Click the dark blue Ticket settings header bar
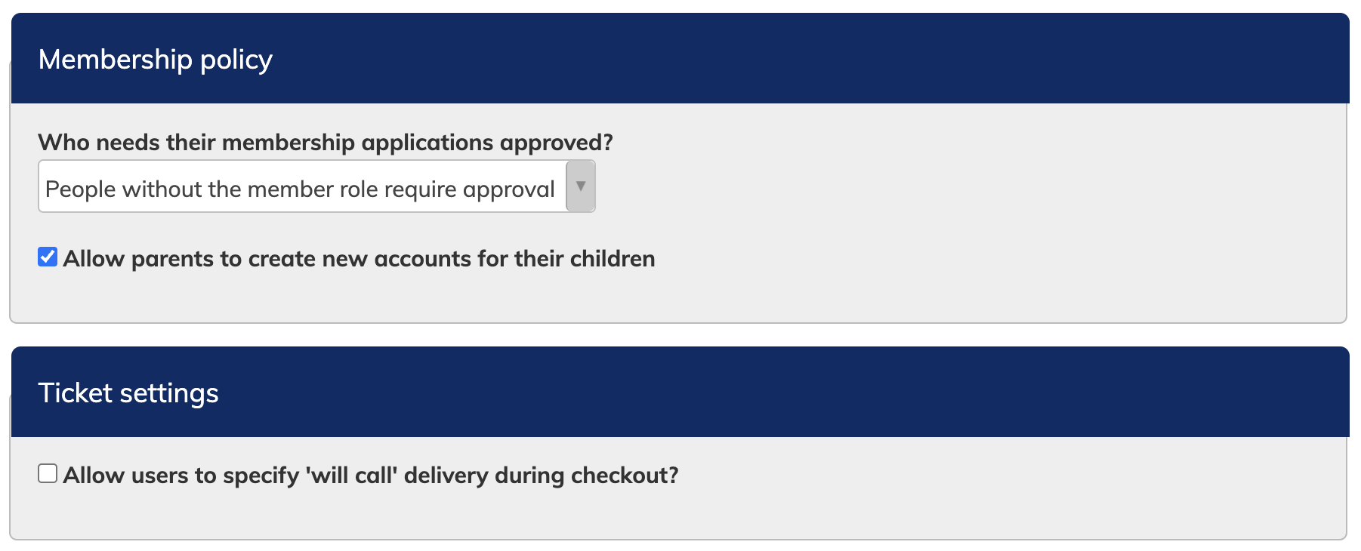The height and width of the screenshot is (551, 1361). point(755,392)
